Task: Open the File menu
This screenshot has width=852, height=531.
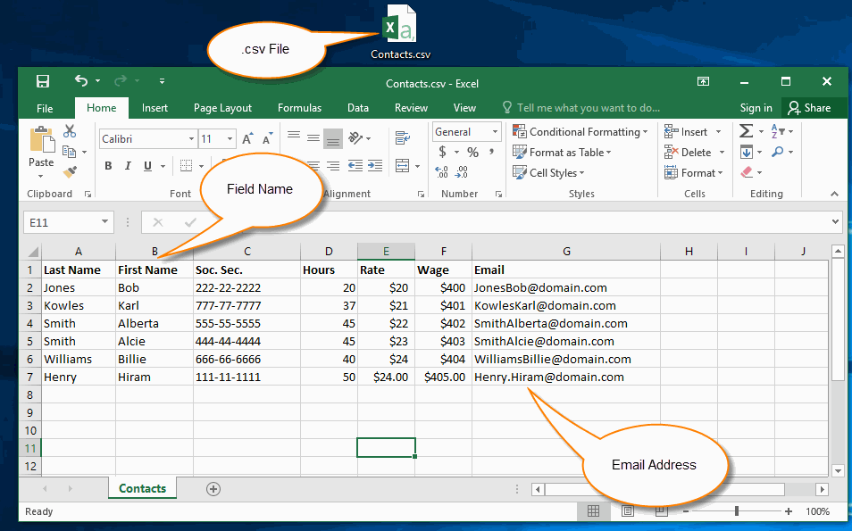Action: pyautogui.click(x=45, y=109)
